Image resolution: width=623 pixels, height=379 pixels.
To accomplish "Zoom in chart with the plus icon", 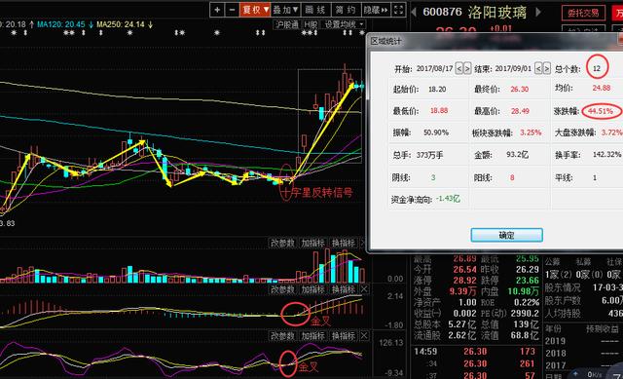I will (x=217, y=10).
